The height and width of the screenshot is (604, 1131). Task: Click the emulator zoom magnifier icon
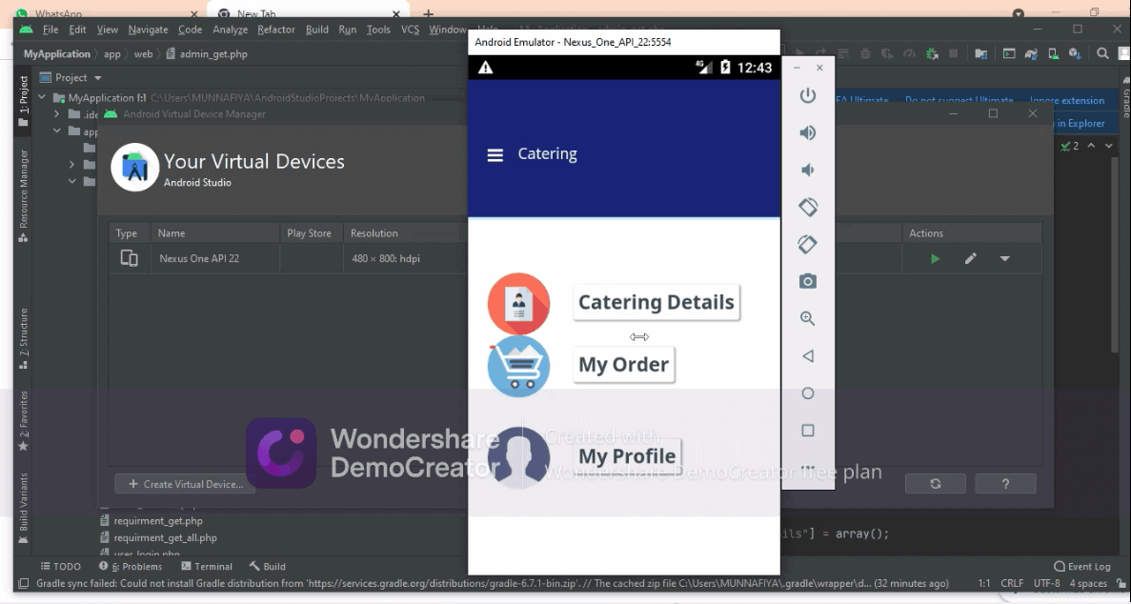point(807,318)
